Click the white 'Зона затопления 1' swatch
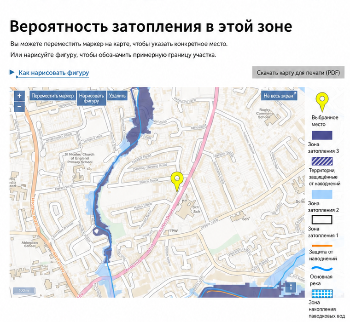Screen dimensions: 350x322 322,220
